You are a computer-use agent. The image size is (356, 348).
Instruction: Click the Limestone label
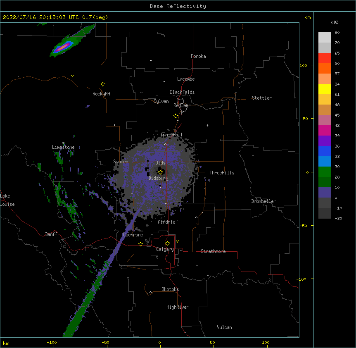click(x=63, y=147)
